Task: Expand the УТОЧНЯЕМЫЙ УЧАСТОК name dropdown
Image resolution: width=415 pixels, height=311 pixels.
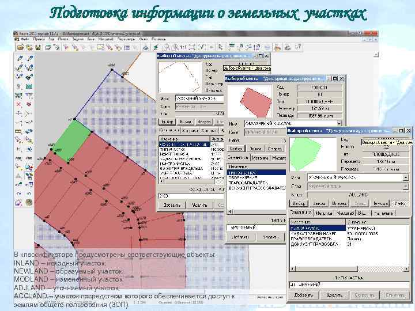Action: (x=405, y=178)
